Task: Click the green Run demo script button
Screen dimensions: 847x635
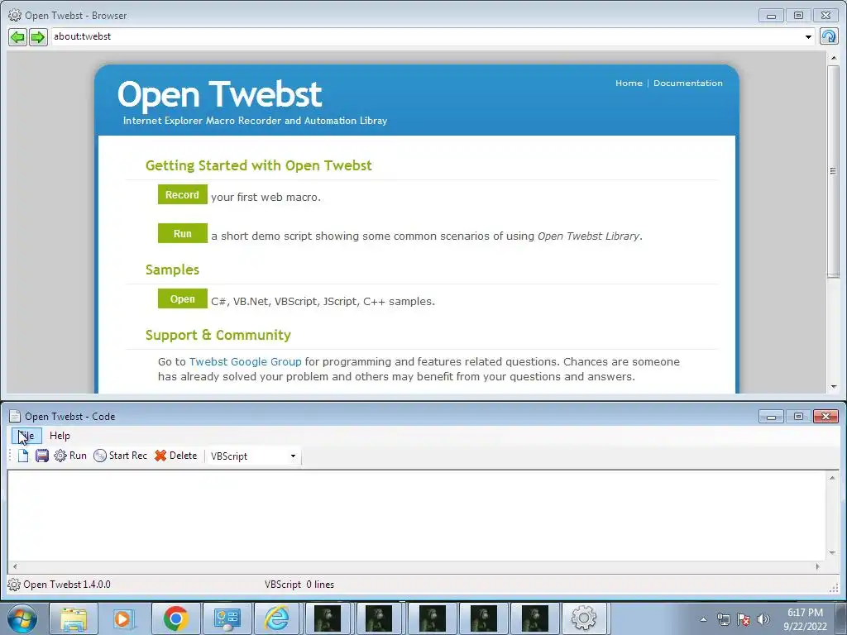Action: [x=182, y=233]
